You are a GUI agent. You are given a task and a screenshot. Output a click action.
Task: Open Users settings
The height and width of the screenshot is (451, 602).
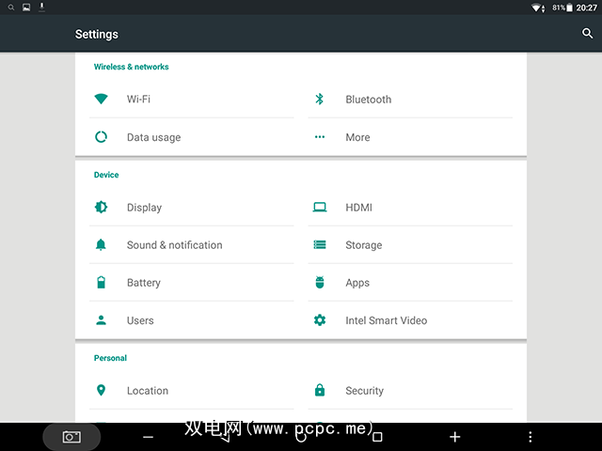coord(192,320)
